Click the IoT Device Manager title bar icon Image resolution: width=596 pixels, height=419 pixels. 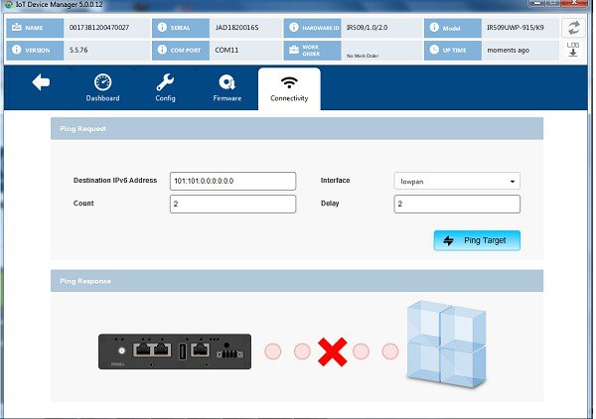[8, 5]
